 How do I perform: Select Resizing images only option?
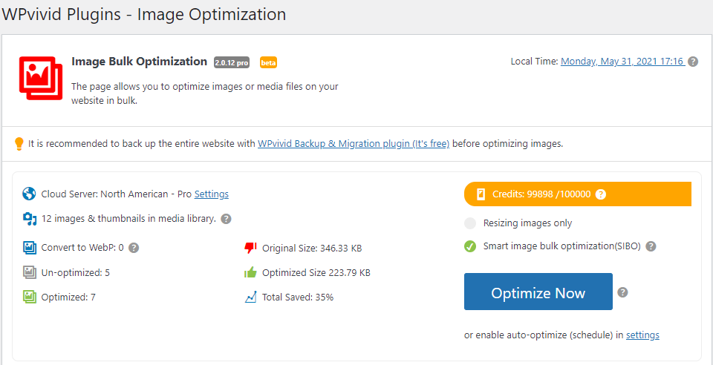(x=470, y=223)
